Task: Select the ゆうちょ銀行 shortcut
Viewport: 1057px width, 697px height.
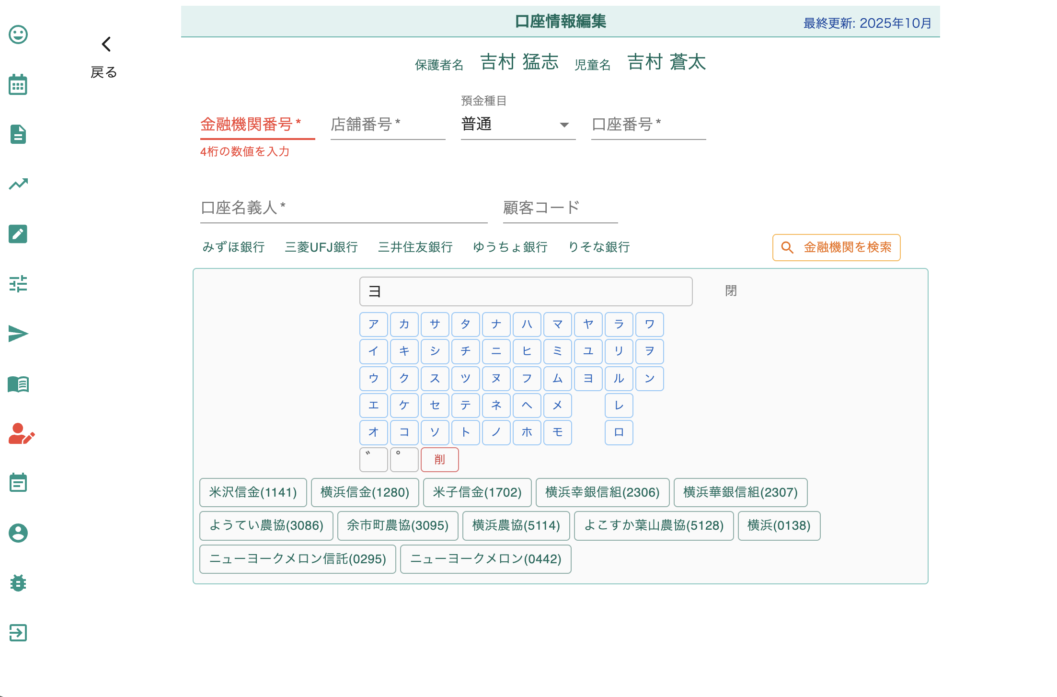Action: [510, 247]
